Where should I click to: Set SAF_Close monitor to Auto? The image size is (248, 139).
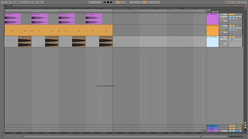coord(223,30)
